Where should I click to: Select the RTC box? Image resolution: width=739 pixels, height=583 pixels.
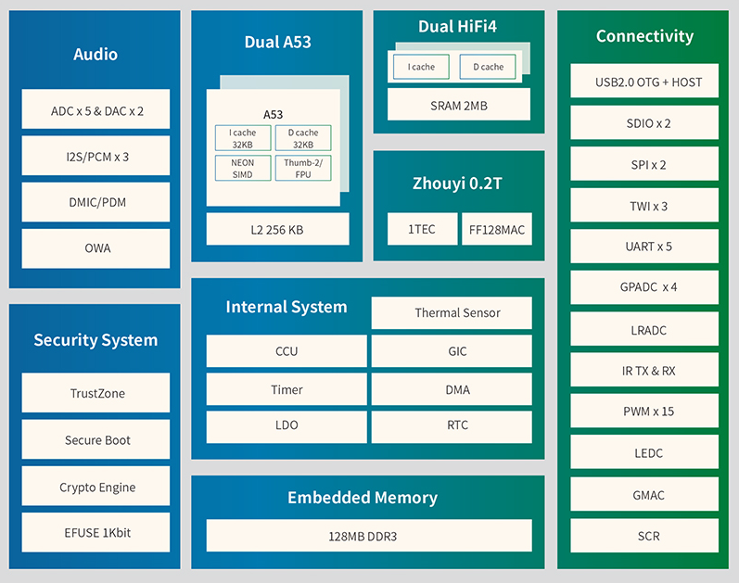[452, 427]
